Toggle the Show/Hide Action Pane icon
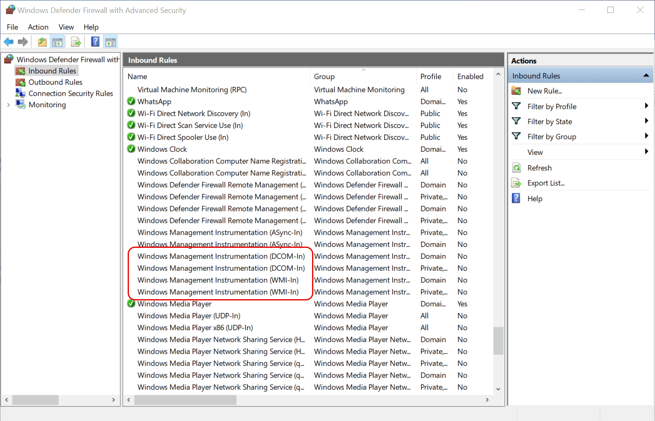This screenshot has height=421, width=655. [111, 42]
